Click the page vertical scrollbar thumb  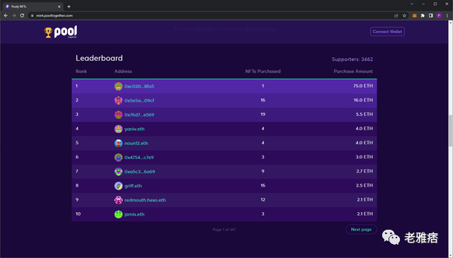[450, 130]
